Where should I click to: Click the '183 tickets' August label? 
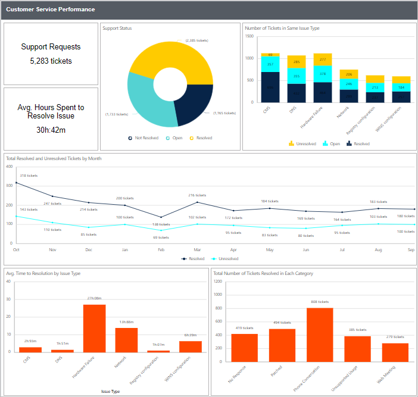click(x=379, y=202)
